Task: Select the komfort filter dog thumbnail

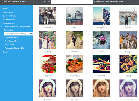Action: pyautogui.click(x=48, y=16)
